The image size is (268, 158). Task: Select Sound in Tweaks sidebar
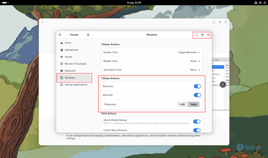pyautogui.click(x=74, y=57)
